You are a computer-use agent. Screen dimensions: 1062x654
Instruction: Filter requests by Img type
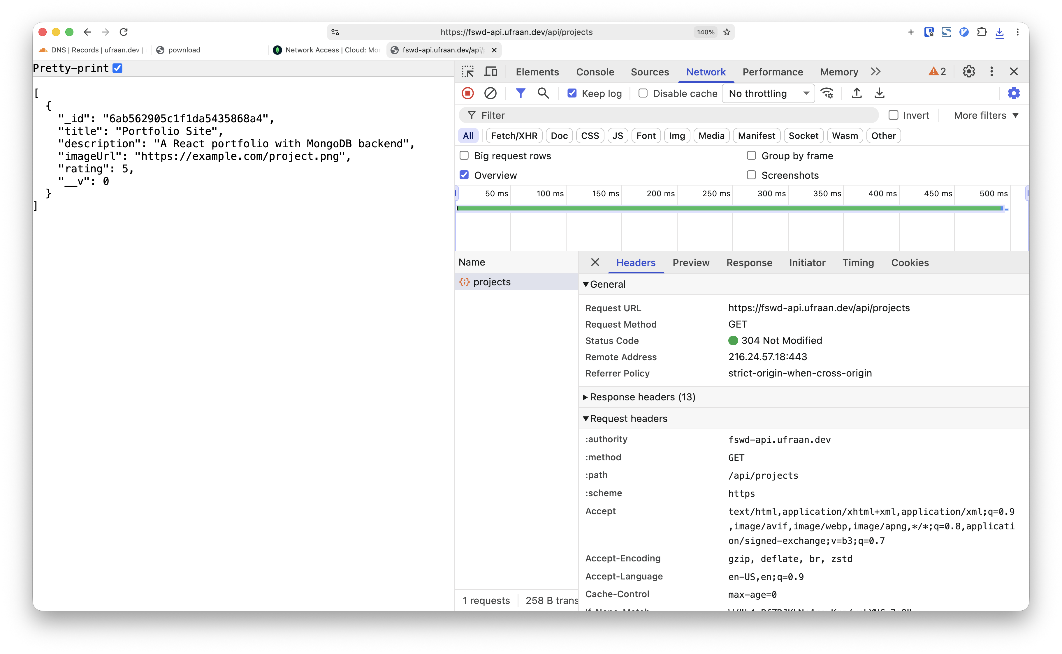tap(677, 135)
